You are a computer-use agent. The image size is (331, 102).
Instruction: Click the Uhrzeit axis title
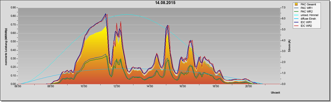[x=275, y=93]
